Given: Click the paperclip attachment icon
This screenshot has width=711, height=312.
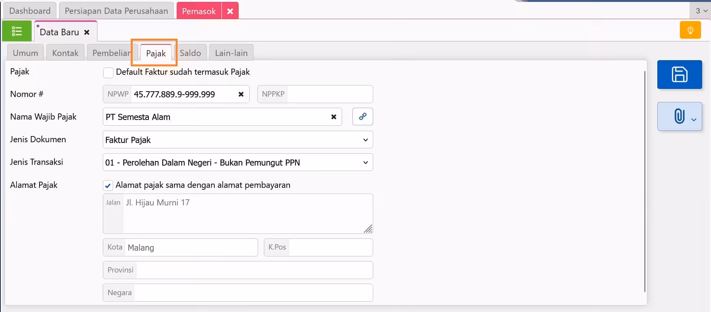Looking at the screenshot, I should click(x=679, y=116).
